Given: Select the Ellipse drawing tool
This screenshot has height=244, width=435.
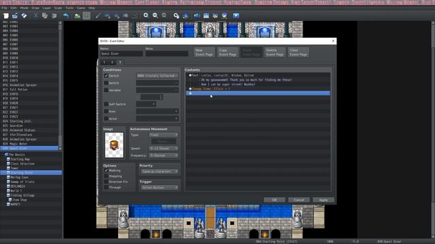Looking at the screenshot, I should click(x=116, y=16).
